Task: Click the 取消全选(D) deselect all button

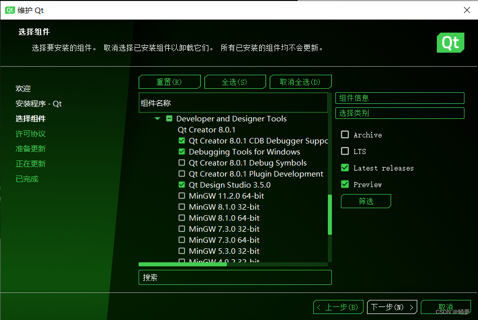Action: tap(301, 82)
